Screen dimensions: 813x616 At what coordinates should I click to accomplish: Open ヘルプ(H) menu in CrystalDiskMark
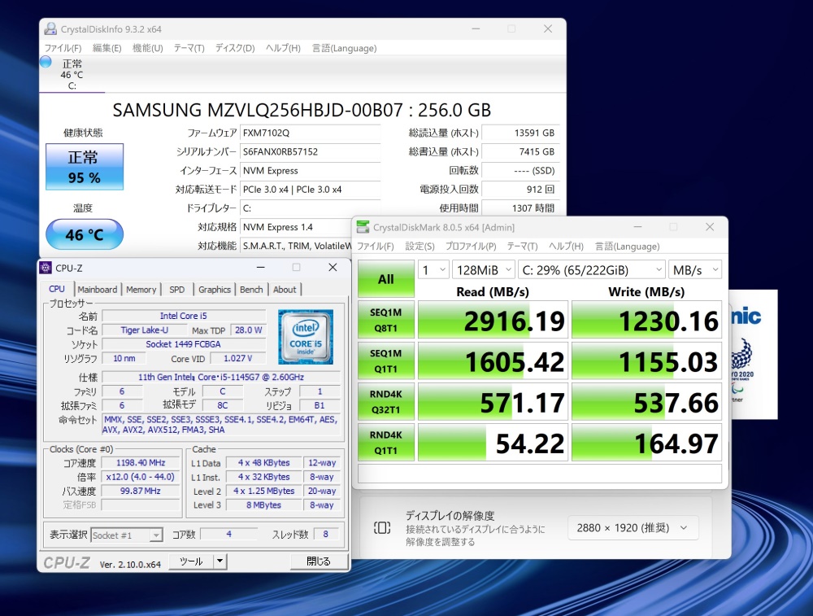click(566, 247)
